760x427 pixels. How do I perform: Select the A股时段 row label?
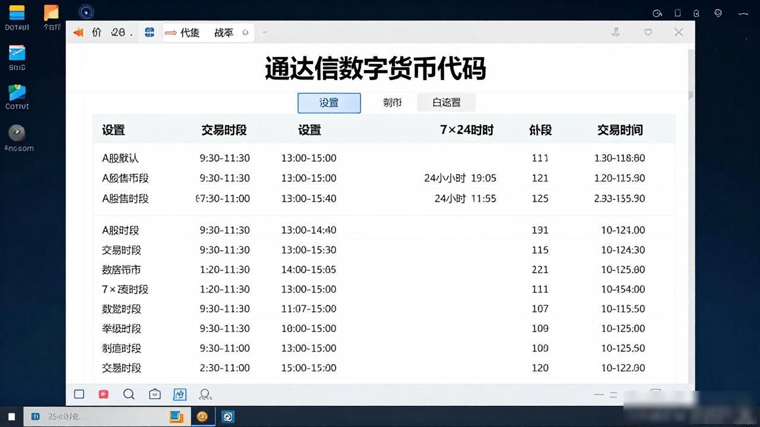click(121, 230)
